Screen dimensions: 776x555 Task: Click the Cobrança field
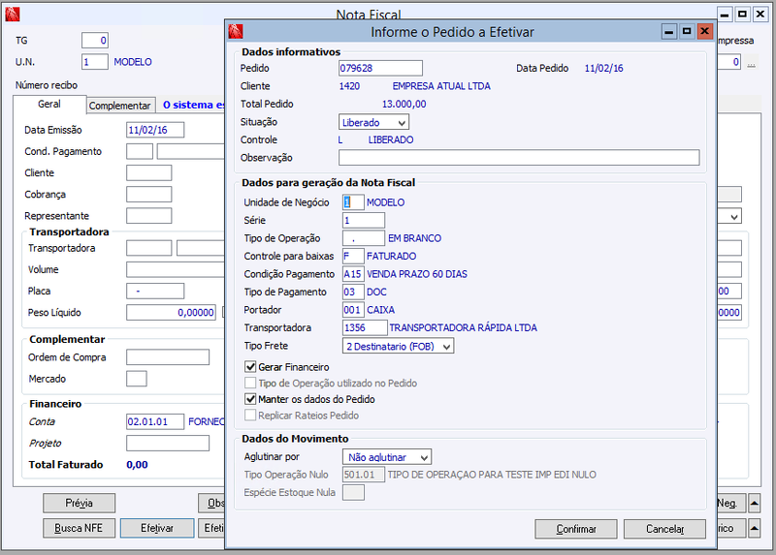(149, 195)
